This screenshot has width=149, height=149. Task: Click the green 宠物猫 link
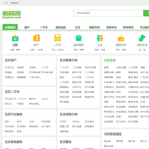pyautogui.click(x=76, y=122)
